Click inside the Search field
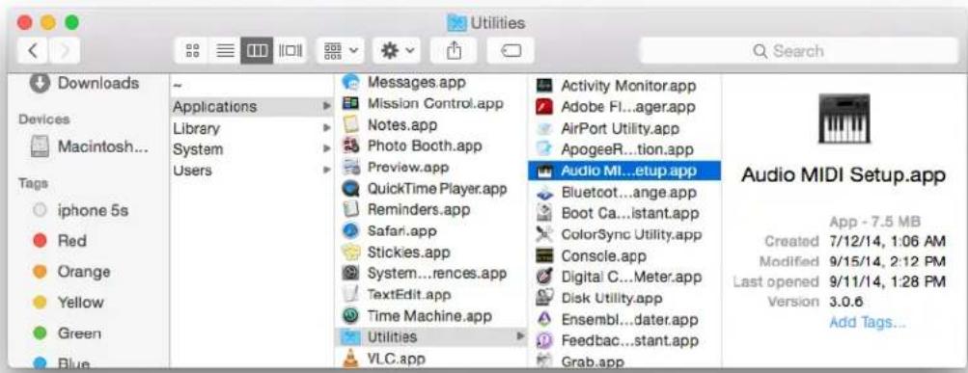 coord(797,50)
